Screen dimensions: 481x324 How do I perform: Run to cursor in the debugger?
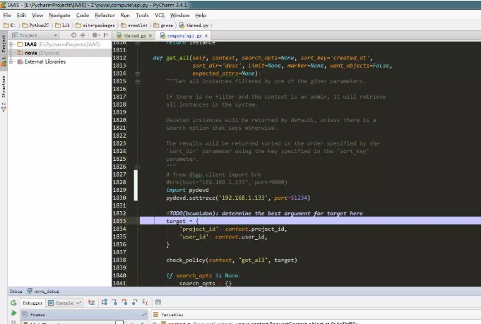[145, 303]
